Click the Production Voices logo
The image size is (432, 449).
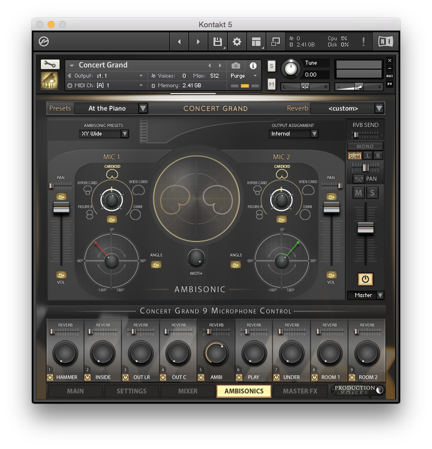(x=358, y=390)
